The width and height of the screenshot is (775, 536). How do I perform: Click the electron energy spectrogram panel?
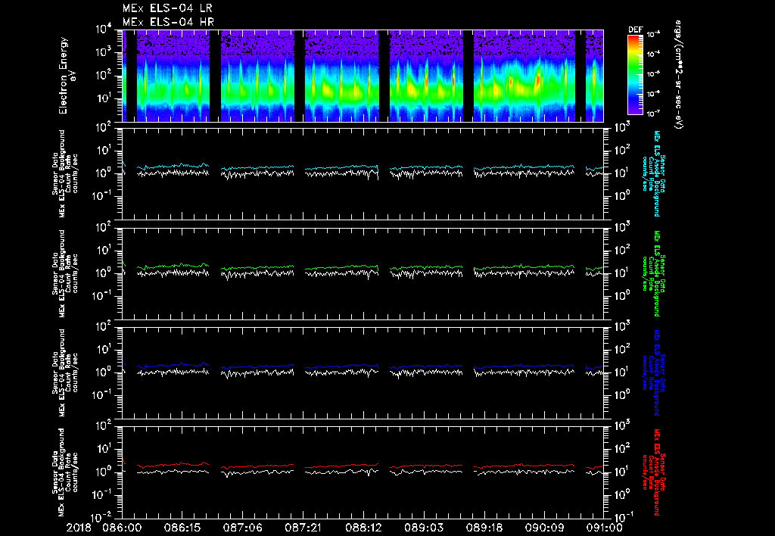coord(363,76)
